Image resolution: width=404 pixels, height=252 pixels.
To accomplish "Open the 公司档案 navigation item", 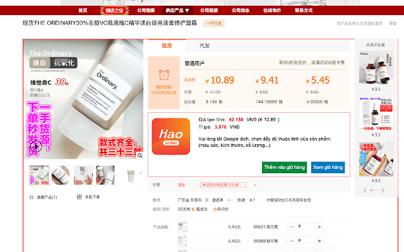I will coord(146,11).
